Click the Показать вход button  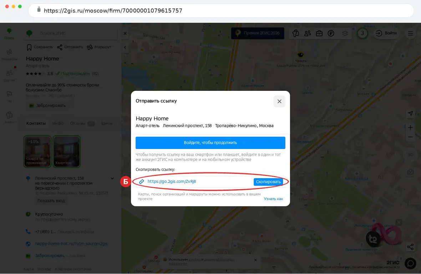pyautogui.click(x=51, y=201)
